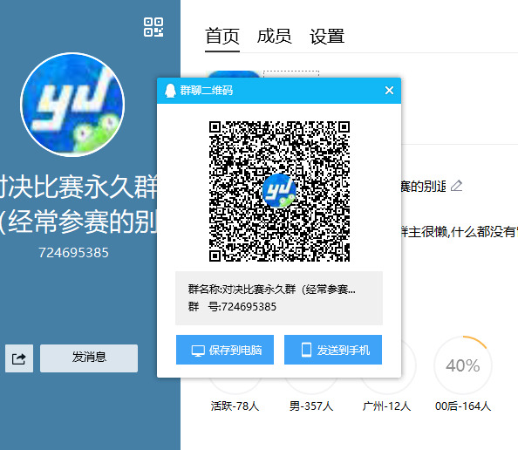Screen dimensions: 518x450
Task: Click the 发消息 button
Action: click(89, 358)
